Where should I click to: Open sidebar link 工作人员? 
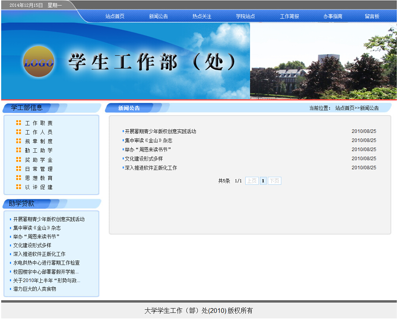[x=39, y=132]
